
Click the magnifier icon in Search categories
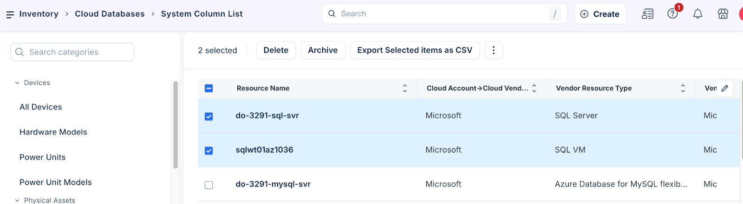click(20, 52)
